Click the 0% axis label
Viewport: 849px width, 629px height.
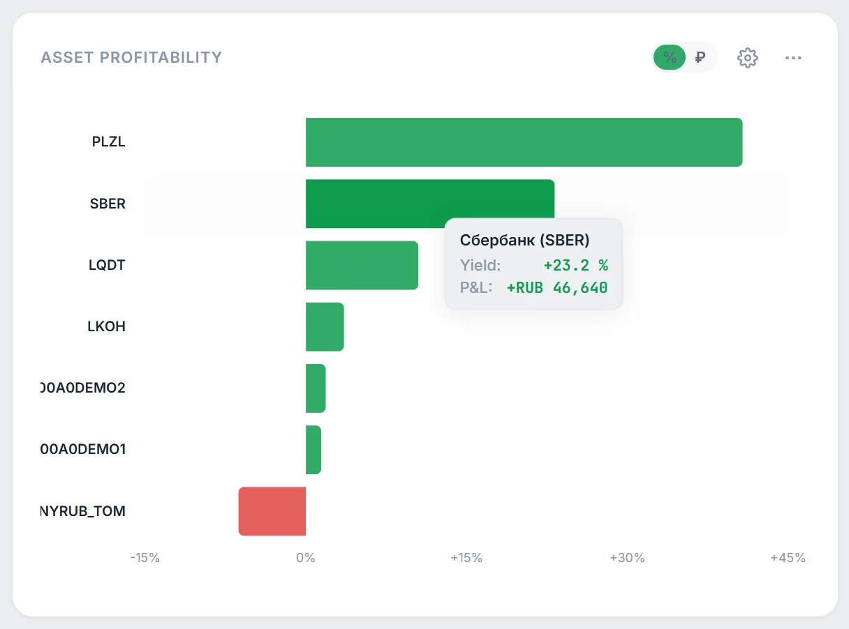(x=306, y=558)
